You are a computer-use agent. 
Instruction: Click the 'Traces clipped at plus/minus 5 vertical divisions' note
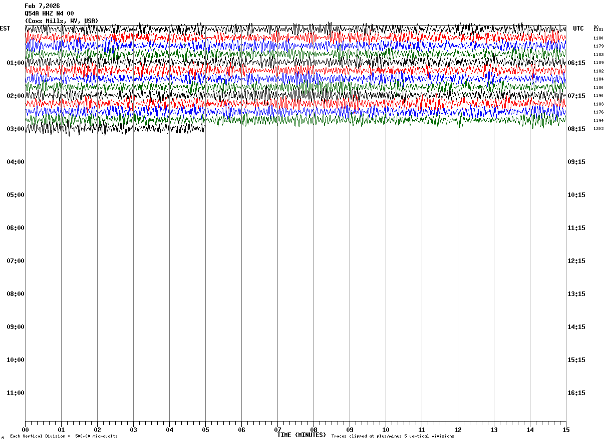(393, 436)
